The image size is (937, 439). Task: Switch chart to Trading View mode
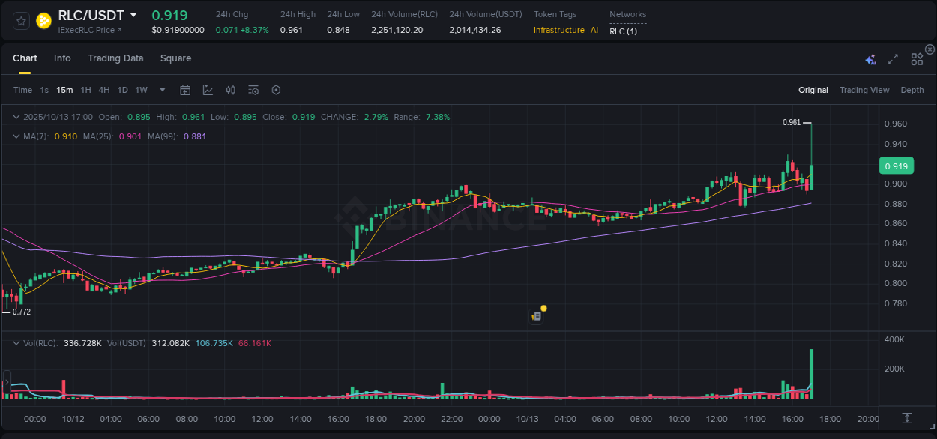coord(864,89)
